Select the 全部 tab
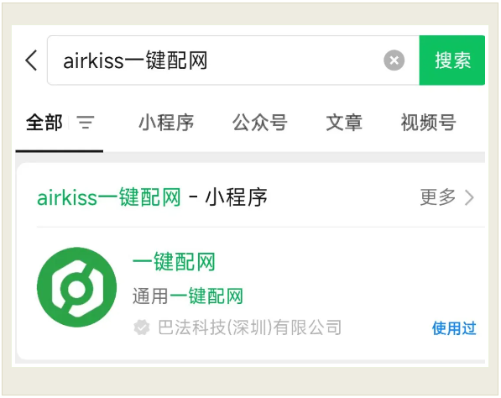 pos(44,123)
